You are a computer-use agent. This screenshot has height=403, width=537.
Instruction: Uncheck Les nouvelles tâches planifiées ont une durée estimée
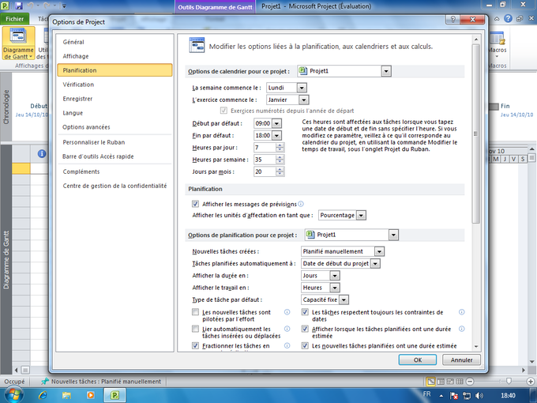[305, 345]
